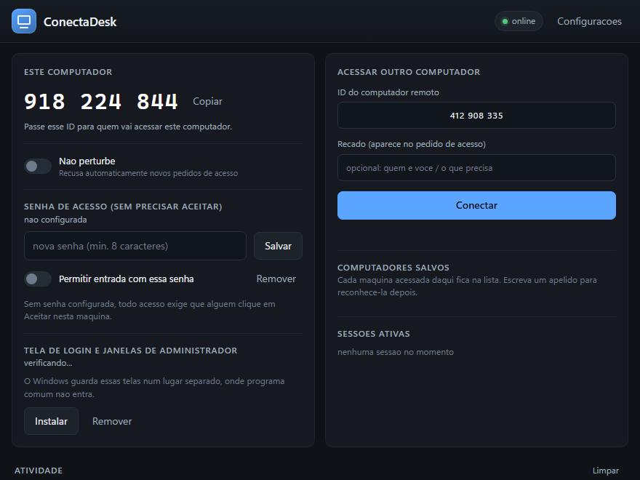Focus the nova senha password field
The image size is (640, 480).
point(135,246)
